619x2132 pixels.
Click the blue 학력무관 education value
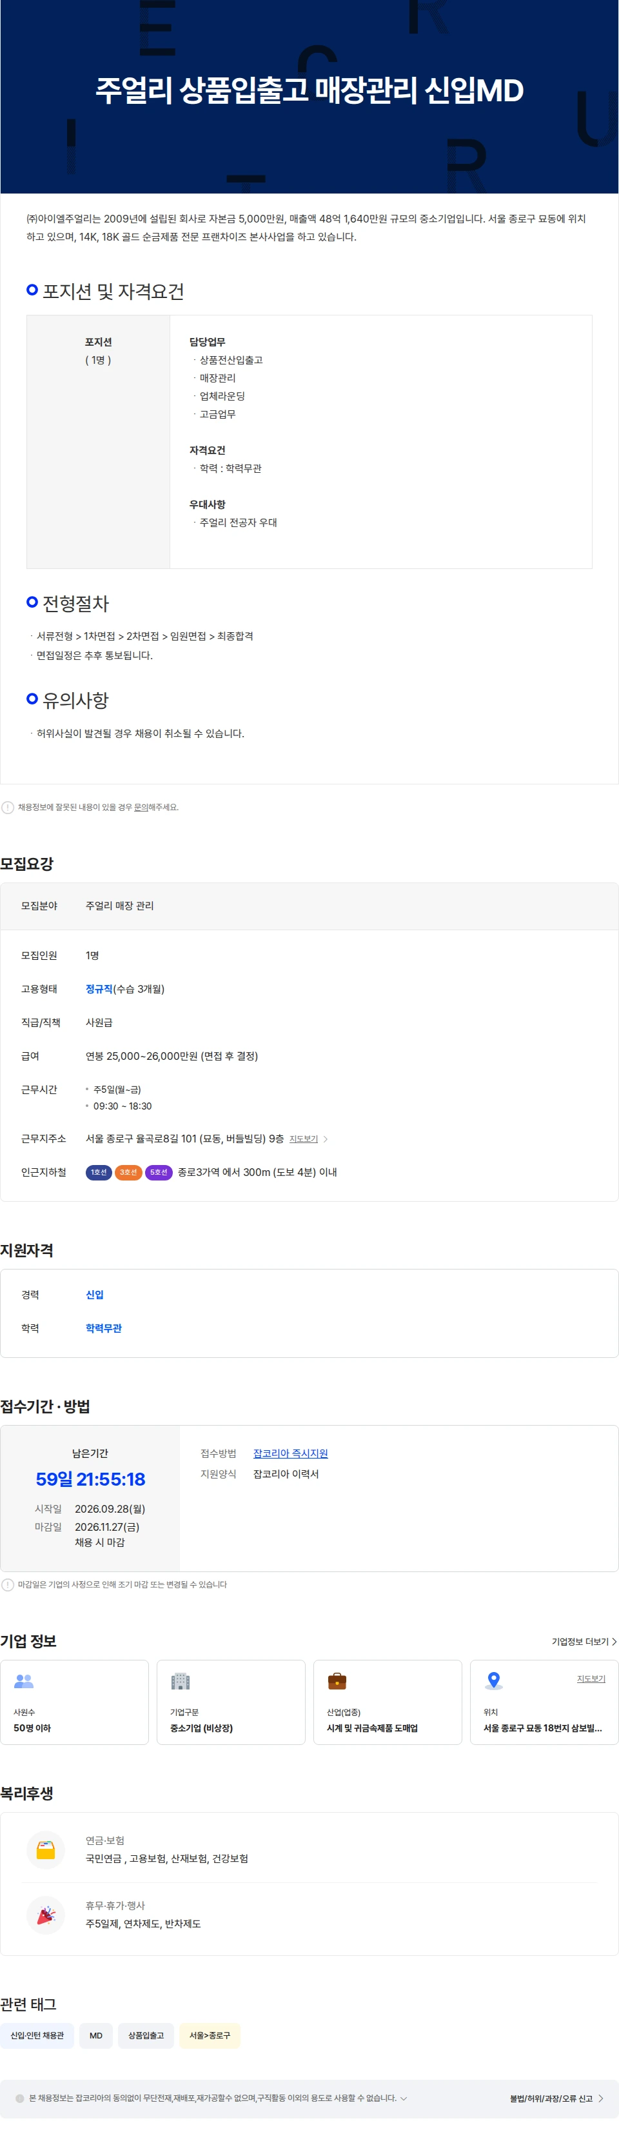point(104,1328)
